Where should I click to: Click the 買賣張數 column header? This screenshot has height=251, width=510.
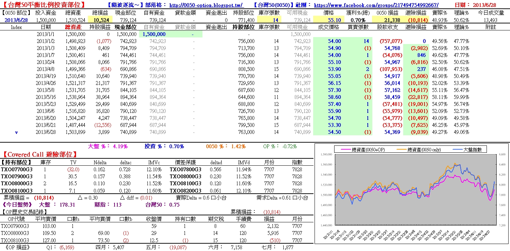point(358,27)
